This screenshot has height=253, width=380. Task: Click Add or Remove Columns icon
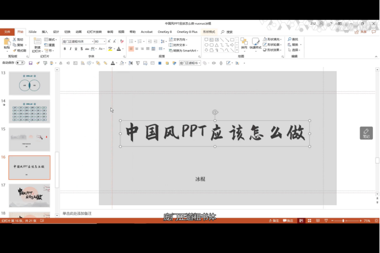pyautogui.click(x=161, y=49)
